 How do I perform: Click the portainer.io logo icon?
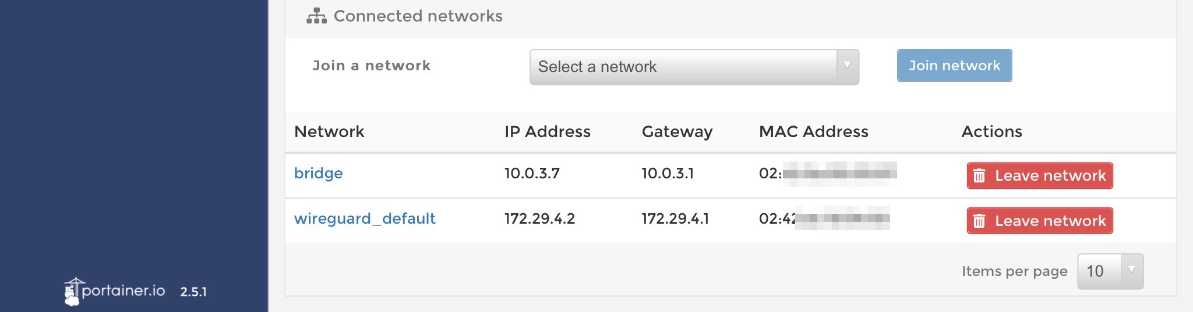pos(72,292)
